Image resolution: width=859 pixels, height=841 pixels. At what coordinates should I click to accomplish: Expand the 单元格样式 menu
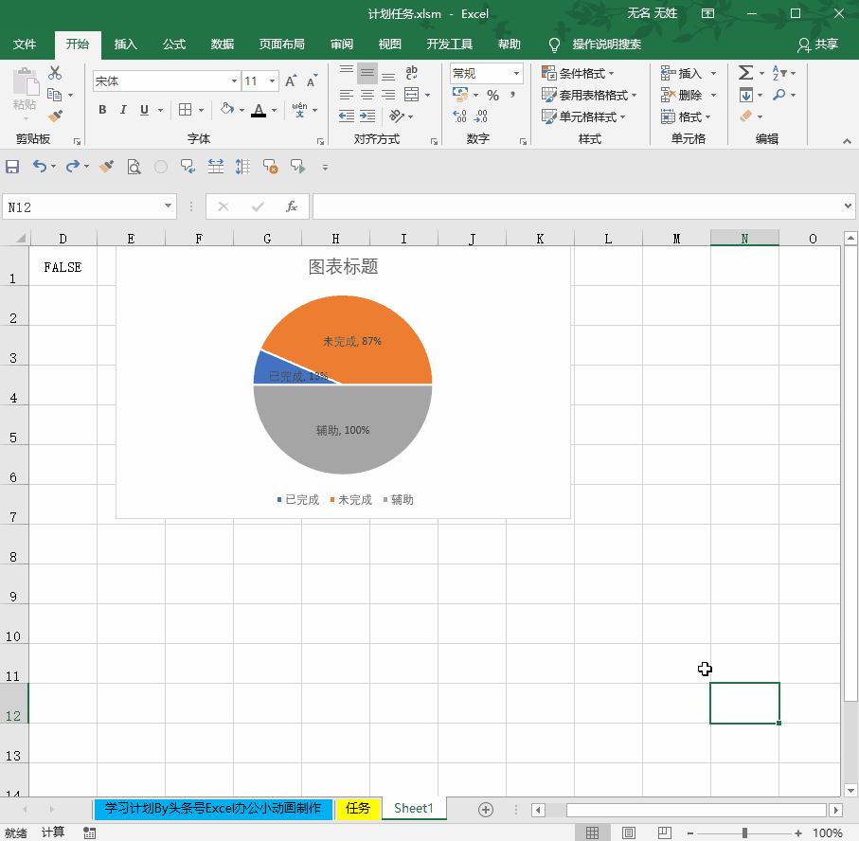pos(583,116)
